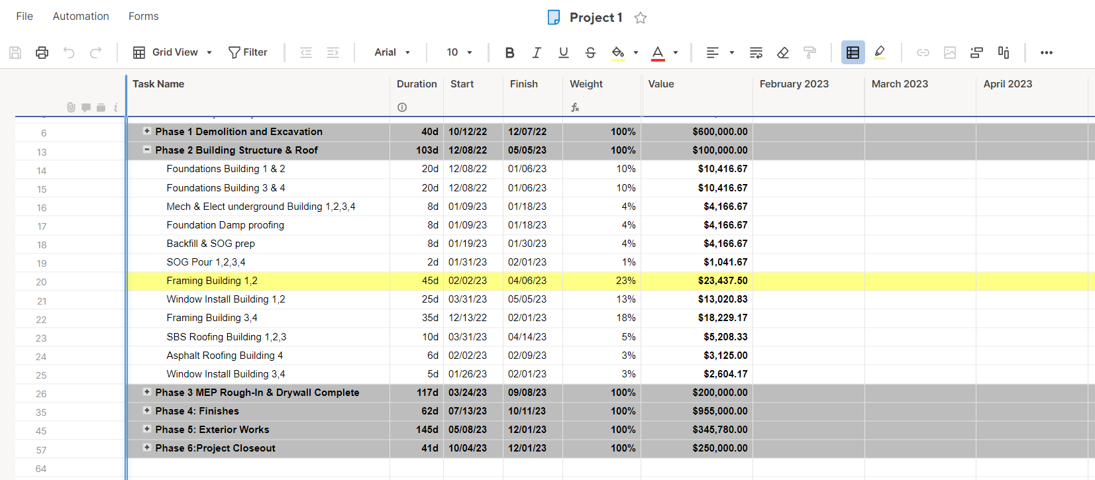Click the $23,437.50 value cell
The width and height of the screenshot is (1095, 480).
tap(697, 281)
